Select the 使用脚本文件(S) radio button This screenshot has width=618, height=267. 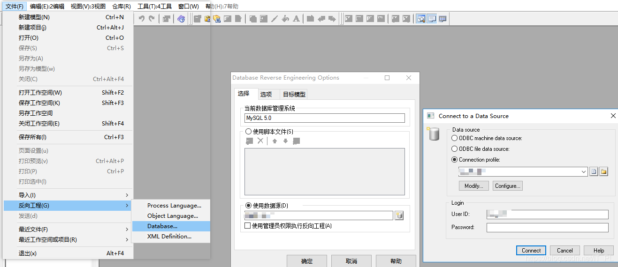tap(249, 132)
